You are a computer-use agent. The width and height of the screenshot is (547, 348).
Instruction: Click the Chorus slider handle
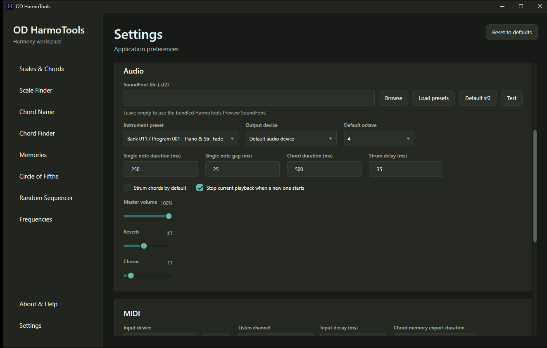point(131,276)
